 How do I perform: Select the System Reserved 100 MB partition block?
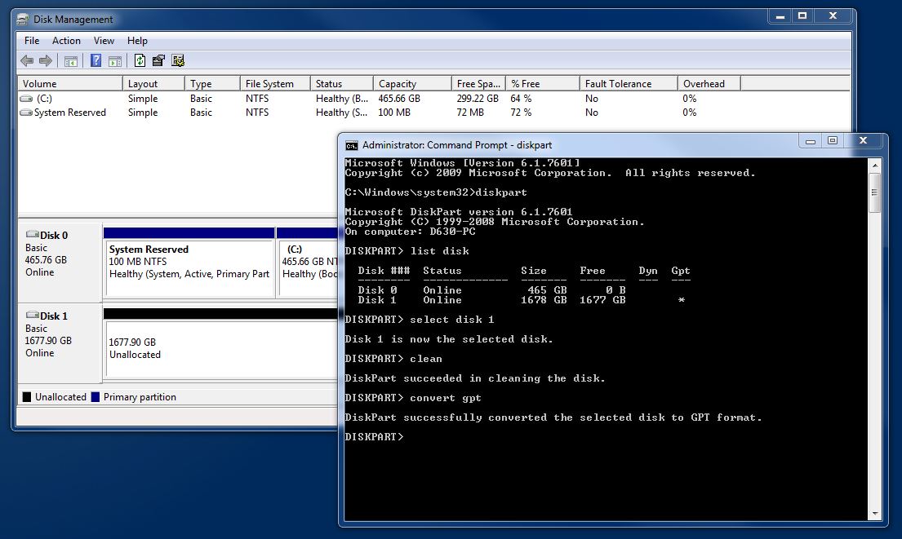(189, 263)
